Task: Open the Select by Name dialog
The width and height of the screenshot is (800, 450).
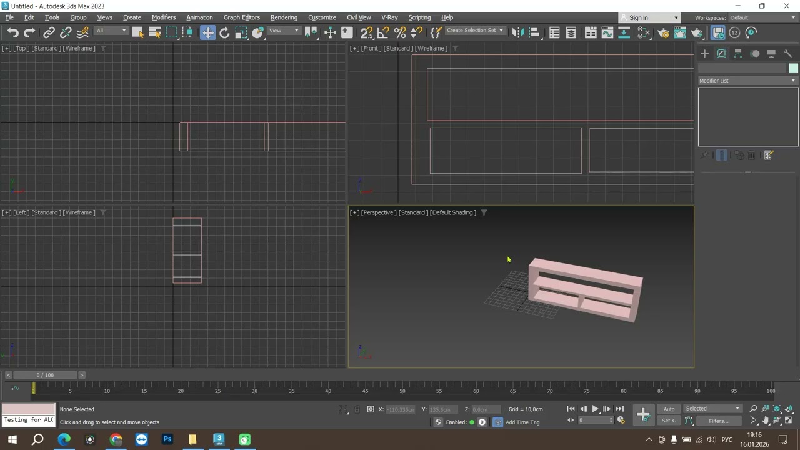Action: pos(154,32)
